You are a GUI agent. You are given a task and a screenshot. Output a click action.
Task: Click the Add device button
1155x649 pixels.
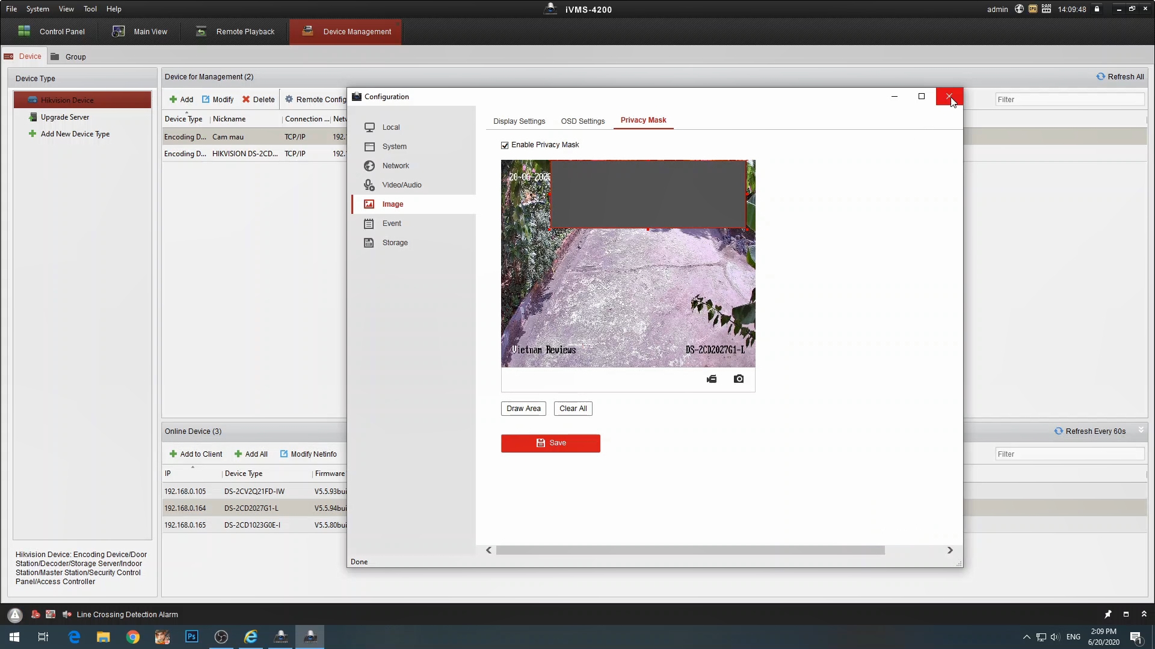181,100
